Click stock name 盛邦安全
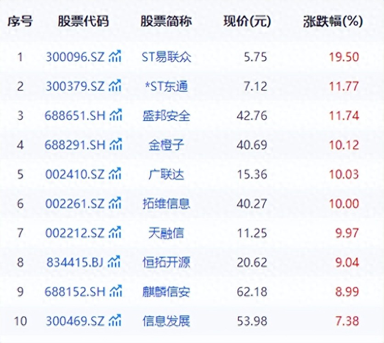The image size is (384, 343). [x=166, y=115]
